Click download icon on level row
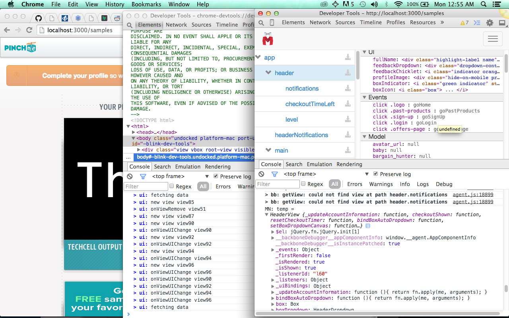Screen dimensions: 509x318 pos(348,119)
